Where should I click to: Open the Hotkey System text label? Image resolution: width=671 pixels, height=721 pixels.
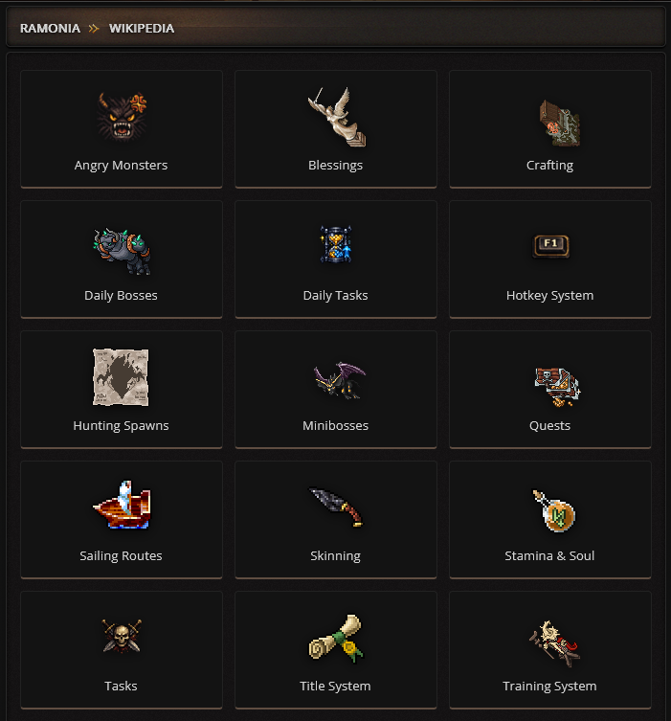click(549, 295)
